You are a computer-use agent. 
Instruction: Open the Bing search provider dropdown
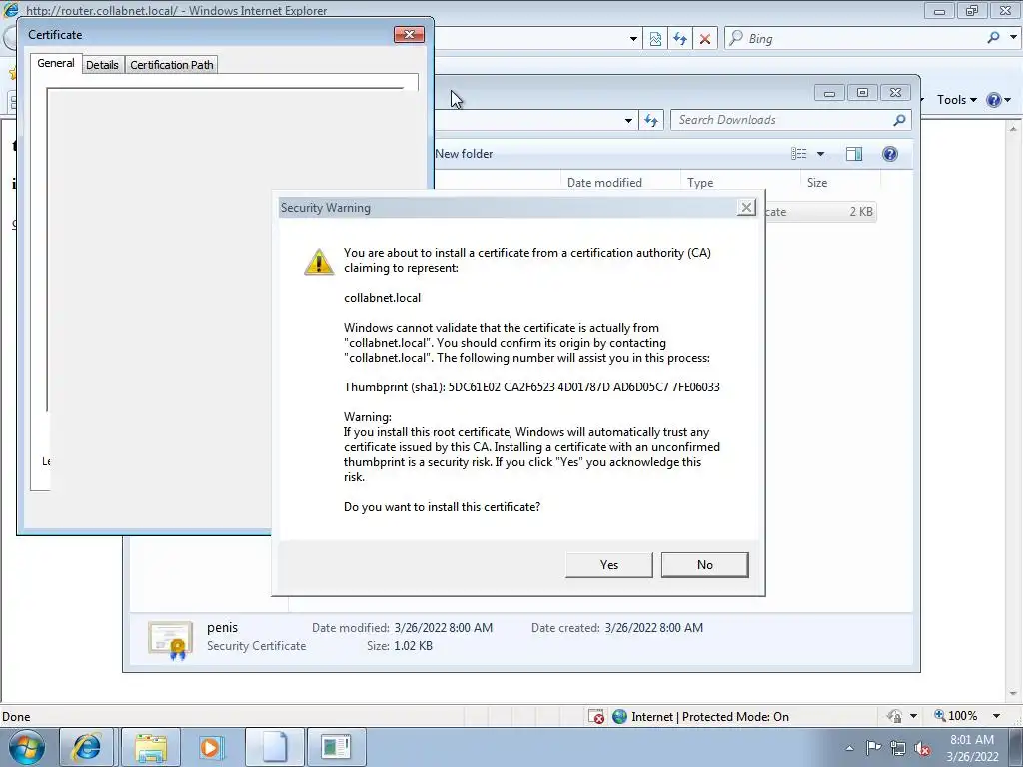(1013, 38)
